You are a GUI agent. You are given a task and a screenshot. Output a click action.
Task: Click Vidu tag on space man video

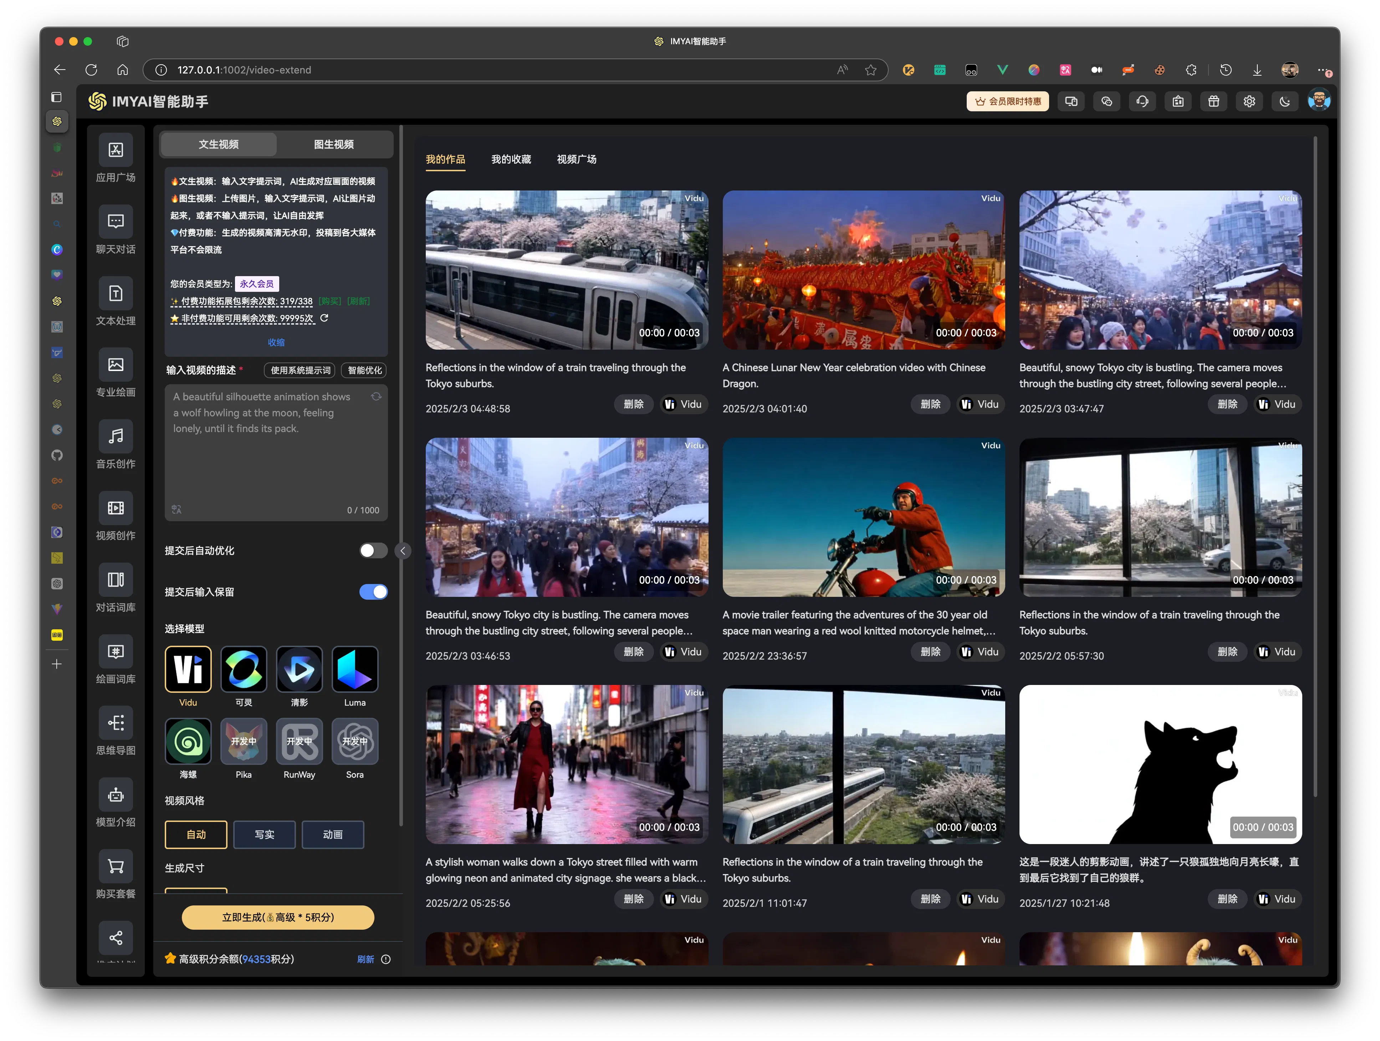click(x=980, y=651)
